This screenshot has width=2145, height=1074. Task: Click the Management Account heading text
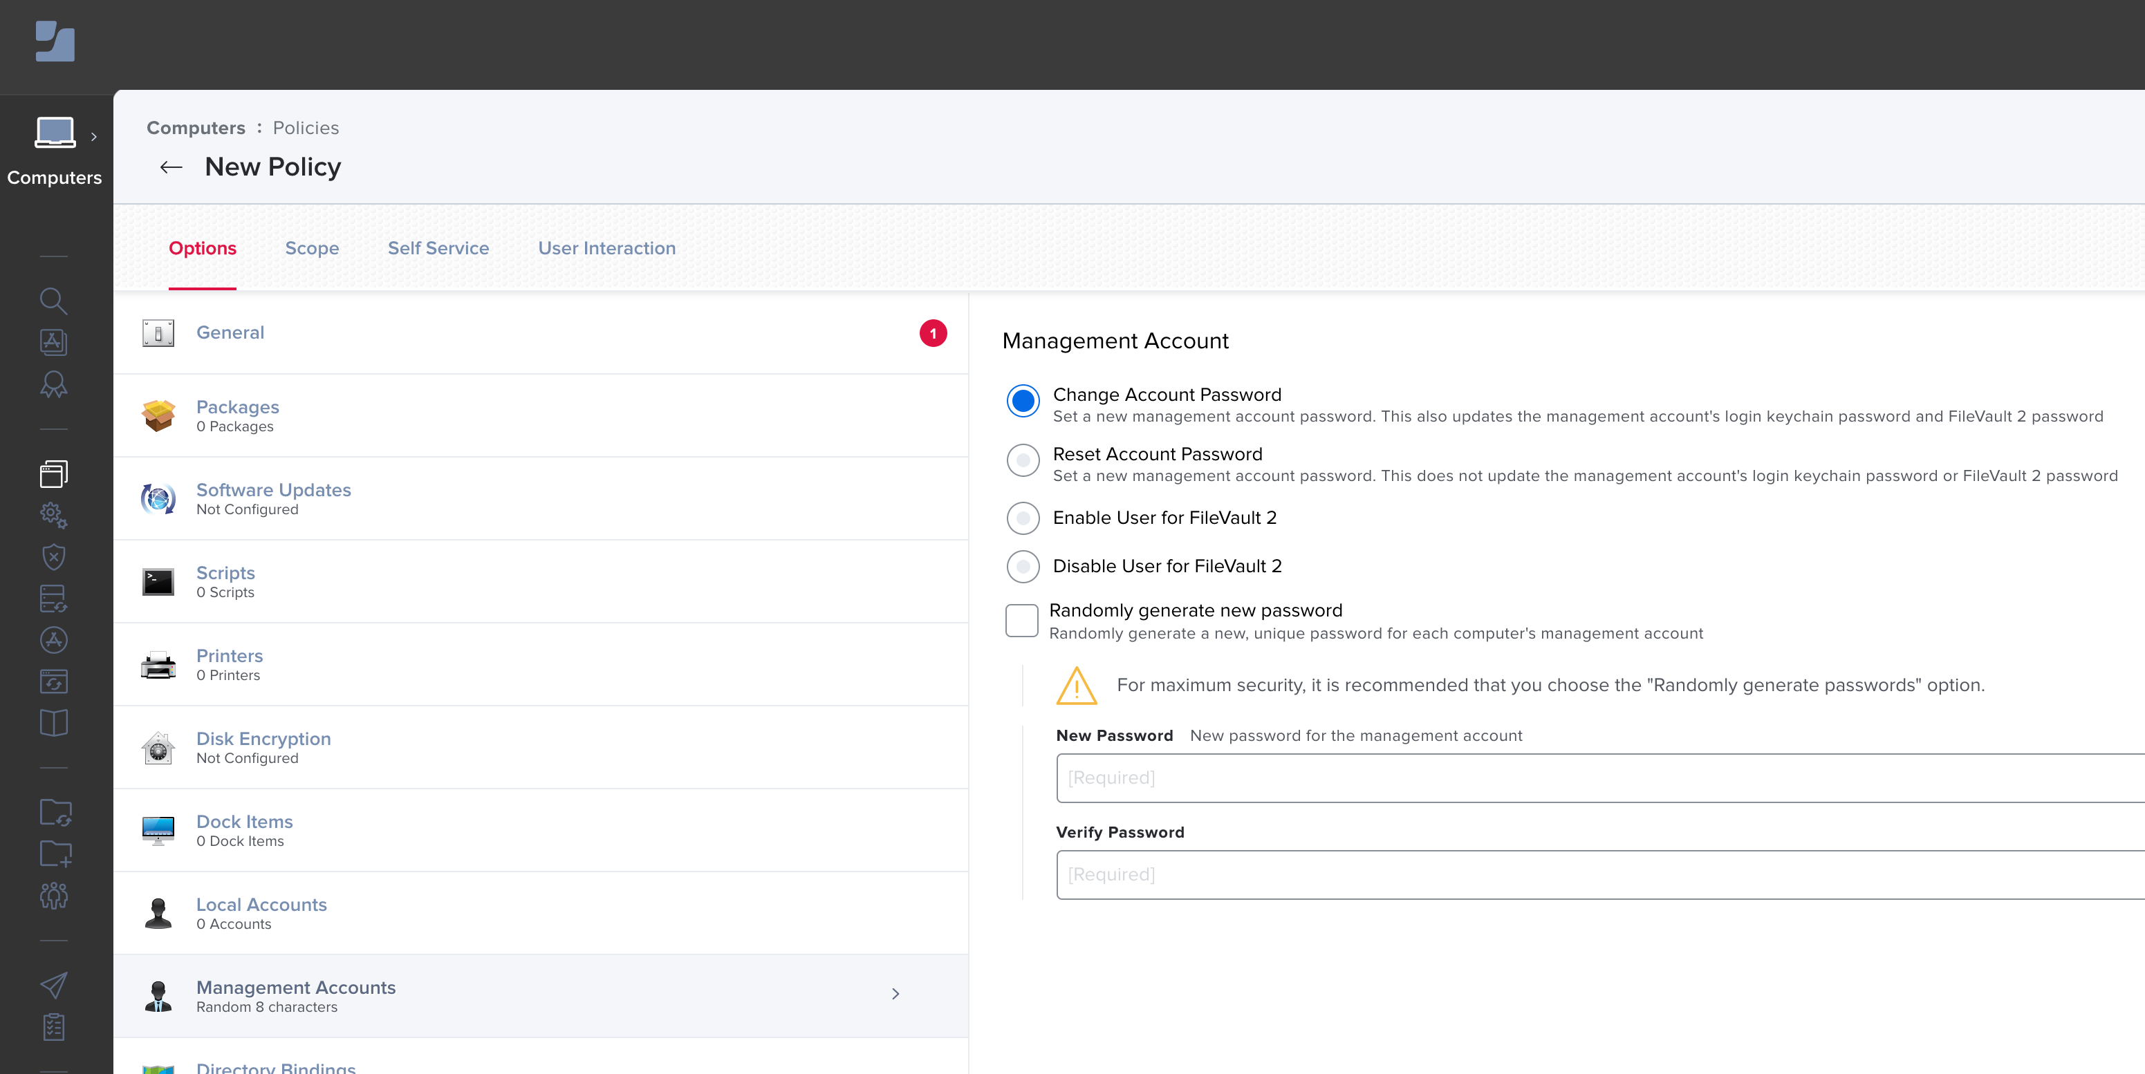[x=1115, y=341]
